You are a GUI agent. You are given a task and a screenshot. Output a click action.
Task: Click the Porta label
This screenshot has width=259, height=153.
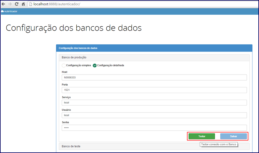click(65, 85)
